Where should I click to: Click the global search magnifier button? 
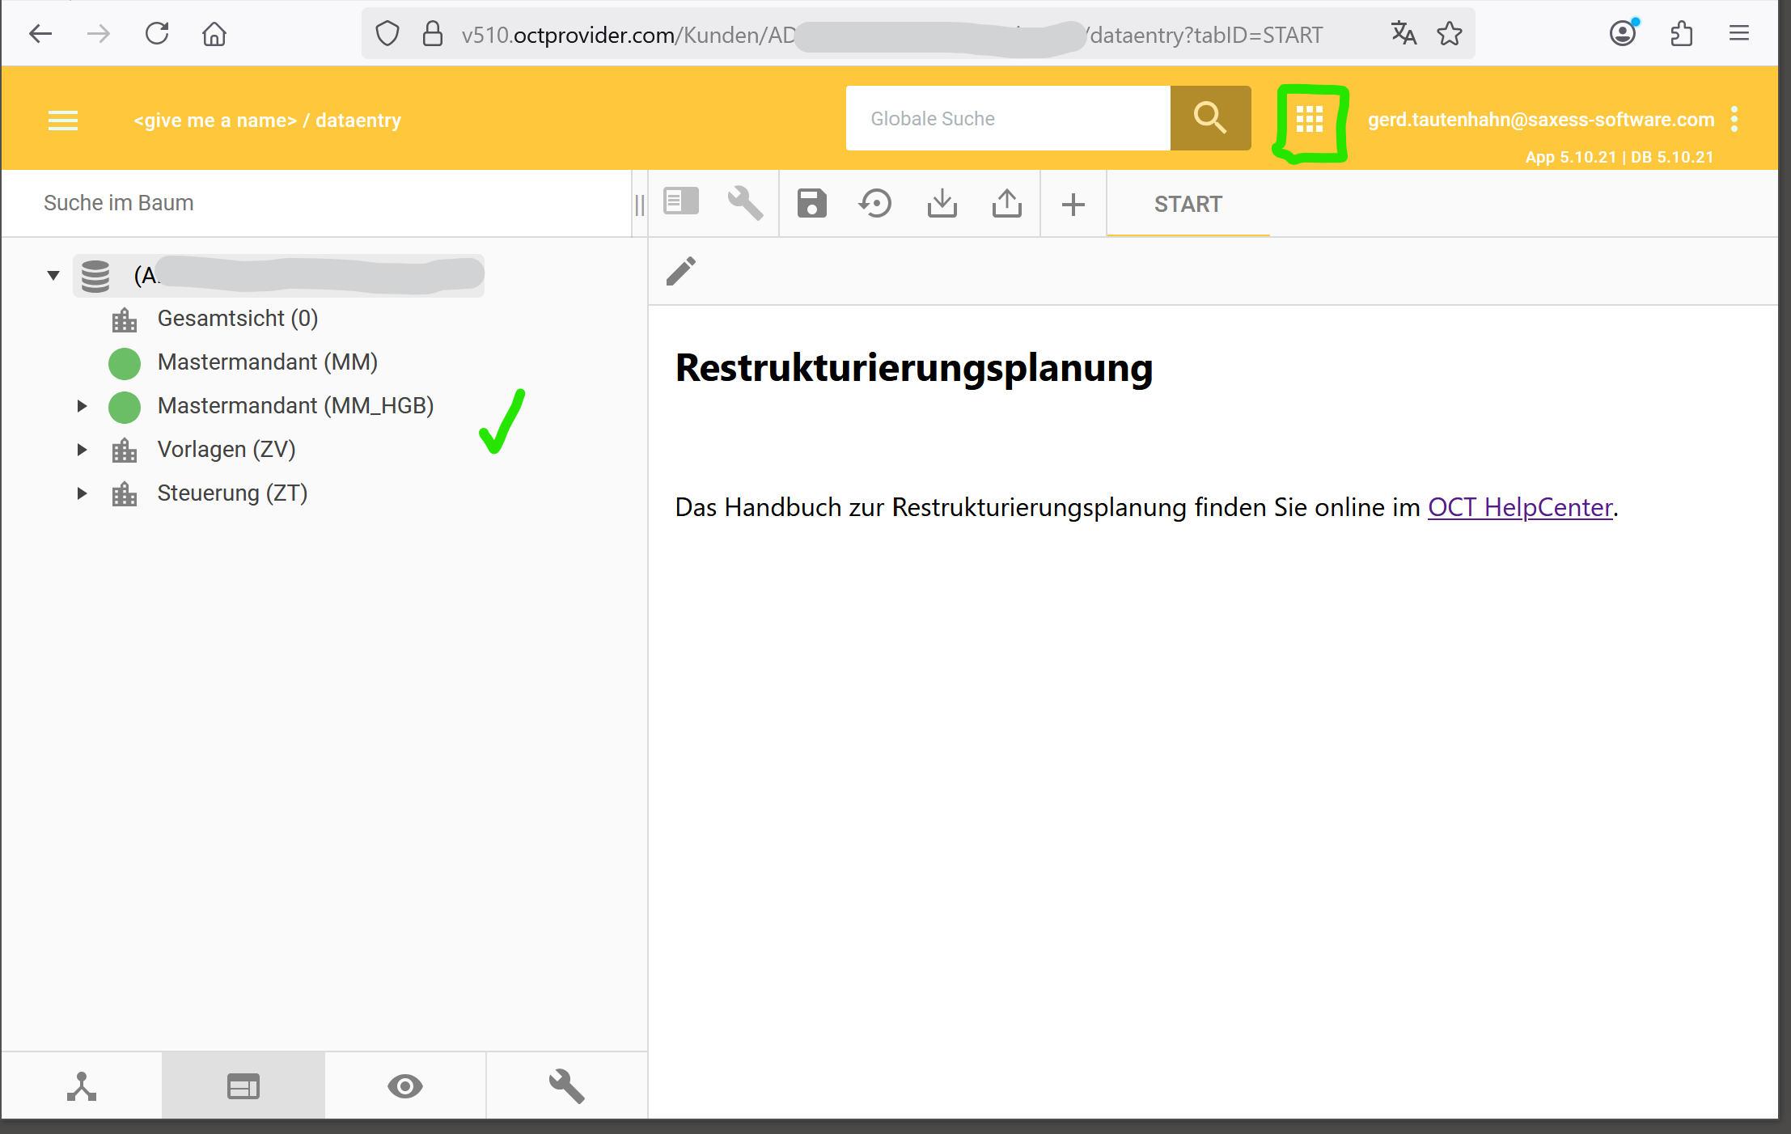1209,118
